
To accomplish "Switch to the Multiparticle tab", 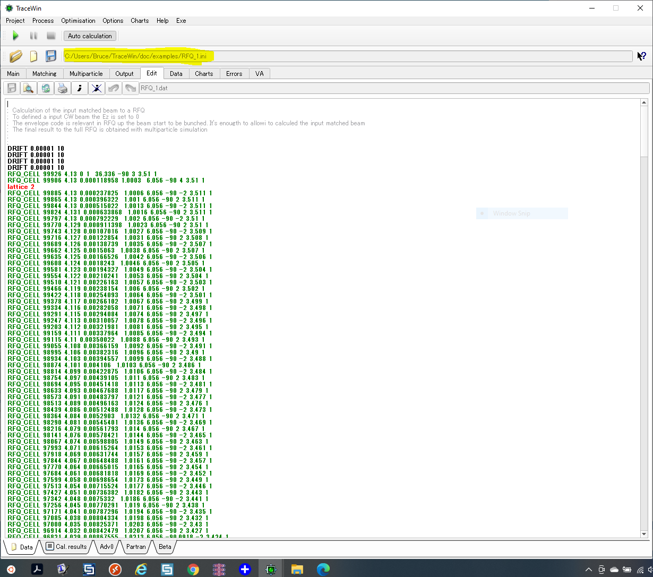I will coord(86,74).
